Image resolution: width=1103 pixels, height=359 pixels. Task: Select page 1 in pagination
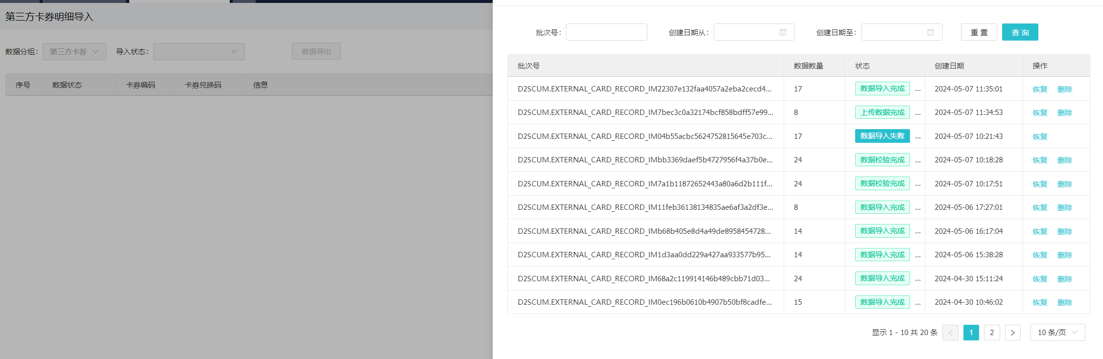(x=971, y=333)
